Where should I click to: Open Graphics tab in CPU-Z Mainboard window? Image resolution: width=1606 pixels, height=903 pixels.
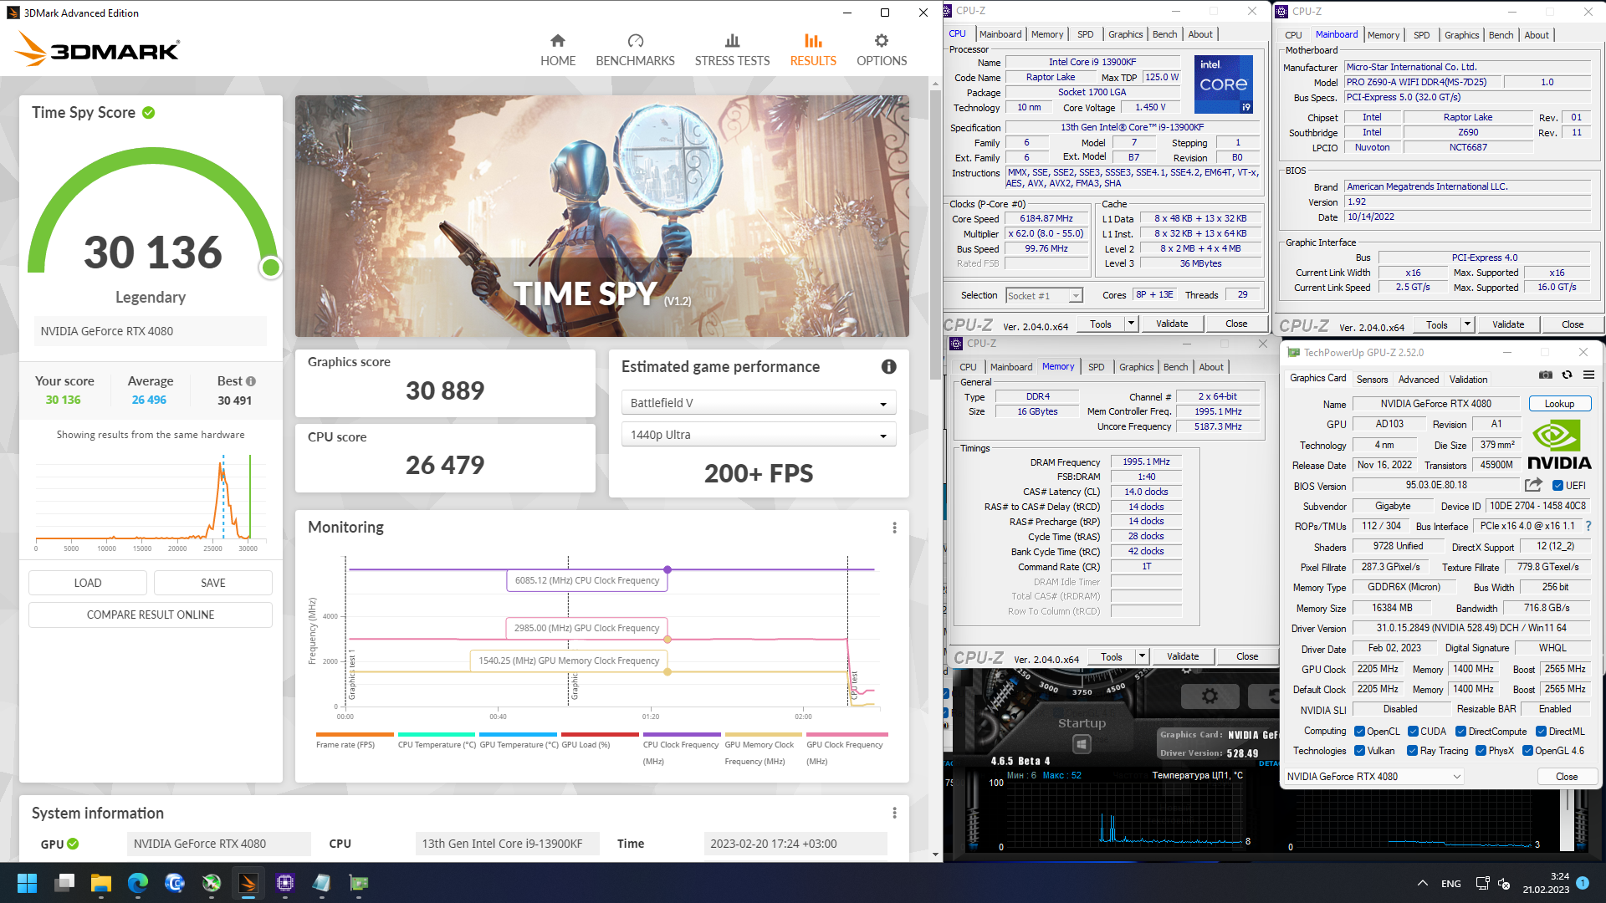(1461, 35)
